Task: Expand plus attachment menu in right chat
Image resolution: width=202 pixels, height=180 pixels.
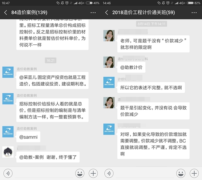Action: pyautogui.click(x=194, y=173)
